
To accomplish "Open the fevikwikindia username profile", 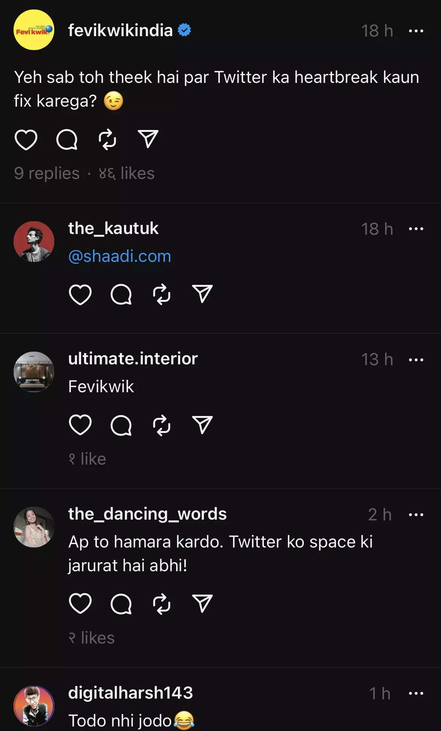I will pyautogui.click(x=120, y=30).
